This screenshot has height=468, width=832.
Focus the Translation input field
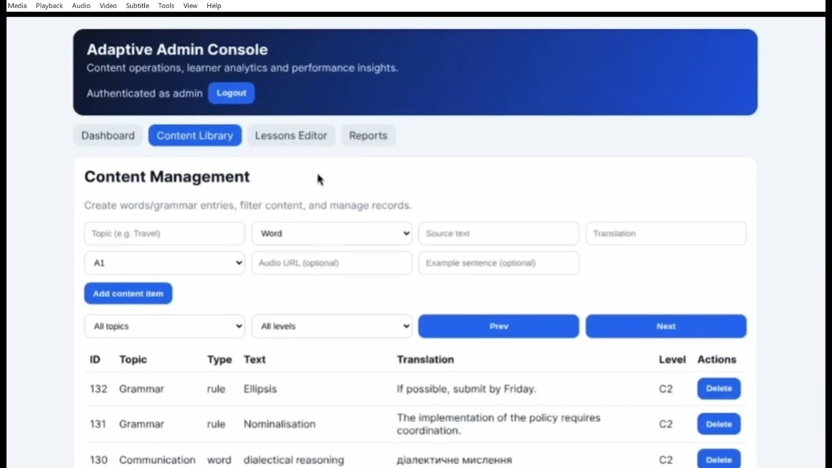coord(666,233)
